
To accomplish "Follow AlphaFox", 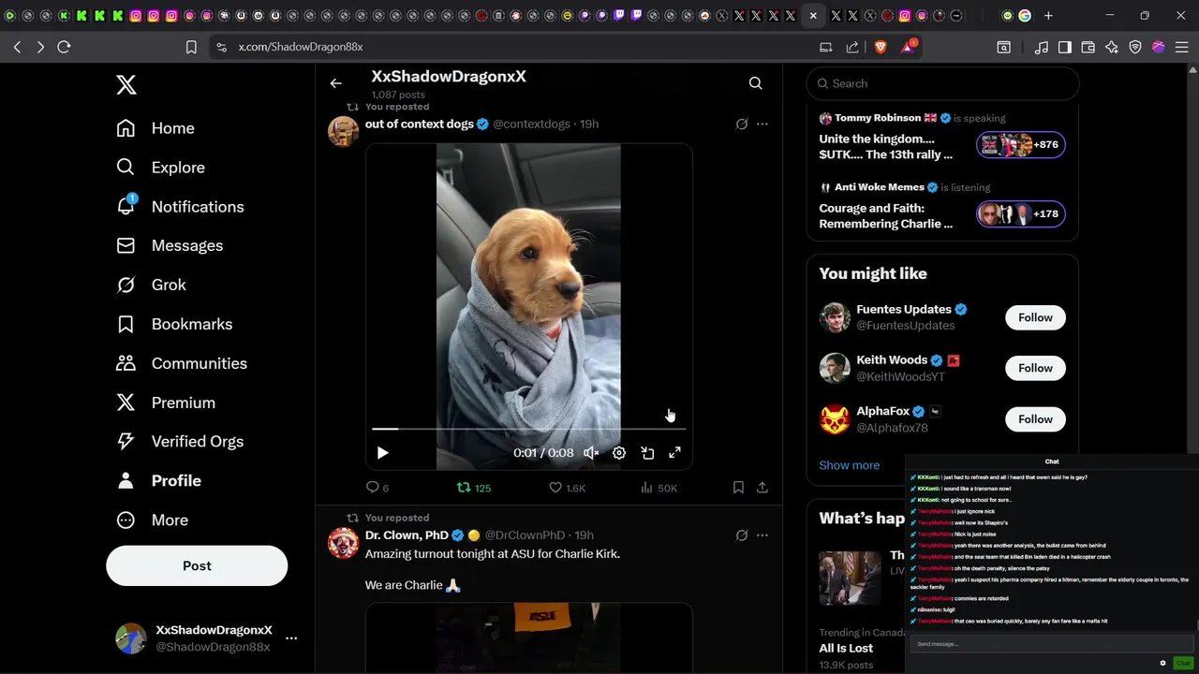I will 1035,419.
